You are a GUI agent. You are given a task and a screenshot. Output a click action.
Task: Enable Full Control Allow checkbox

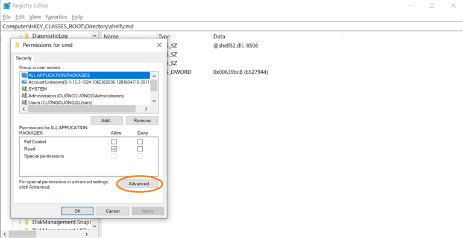click(x=114, y=142)
